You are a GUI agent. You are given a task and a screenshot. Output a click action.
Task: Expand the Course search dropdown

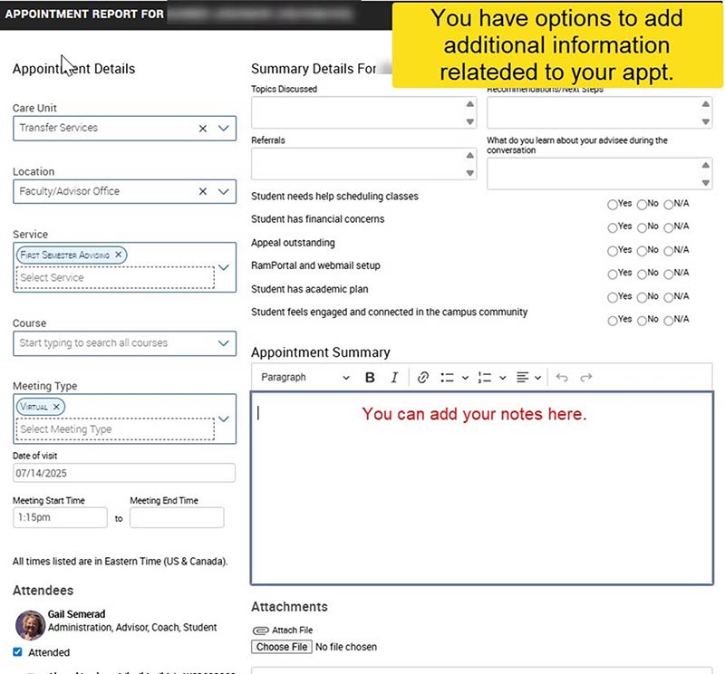pos(223,342)
